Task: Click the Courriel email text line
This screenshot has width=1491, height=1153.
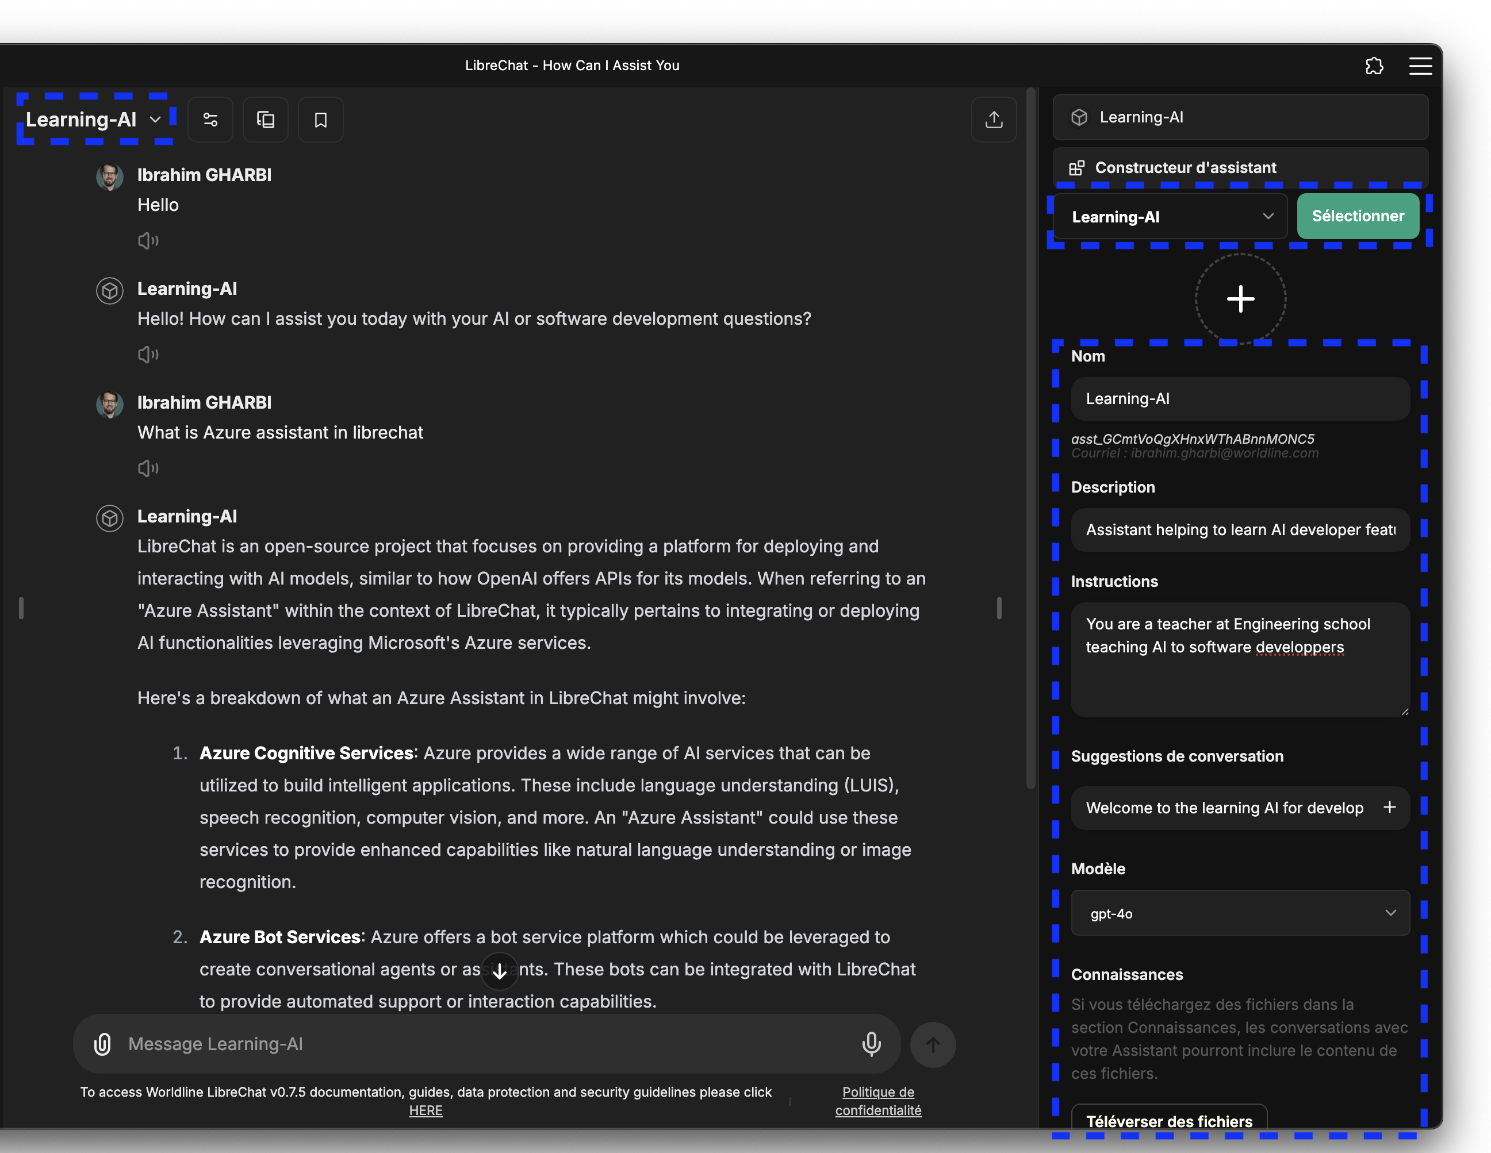Action: [x=1195, y=453]
